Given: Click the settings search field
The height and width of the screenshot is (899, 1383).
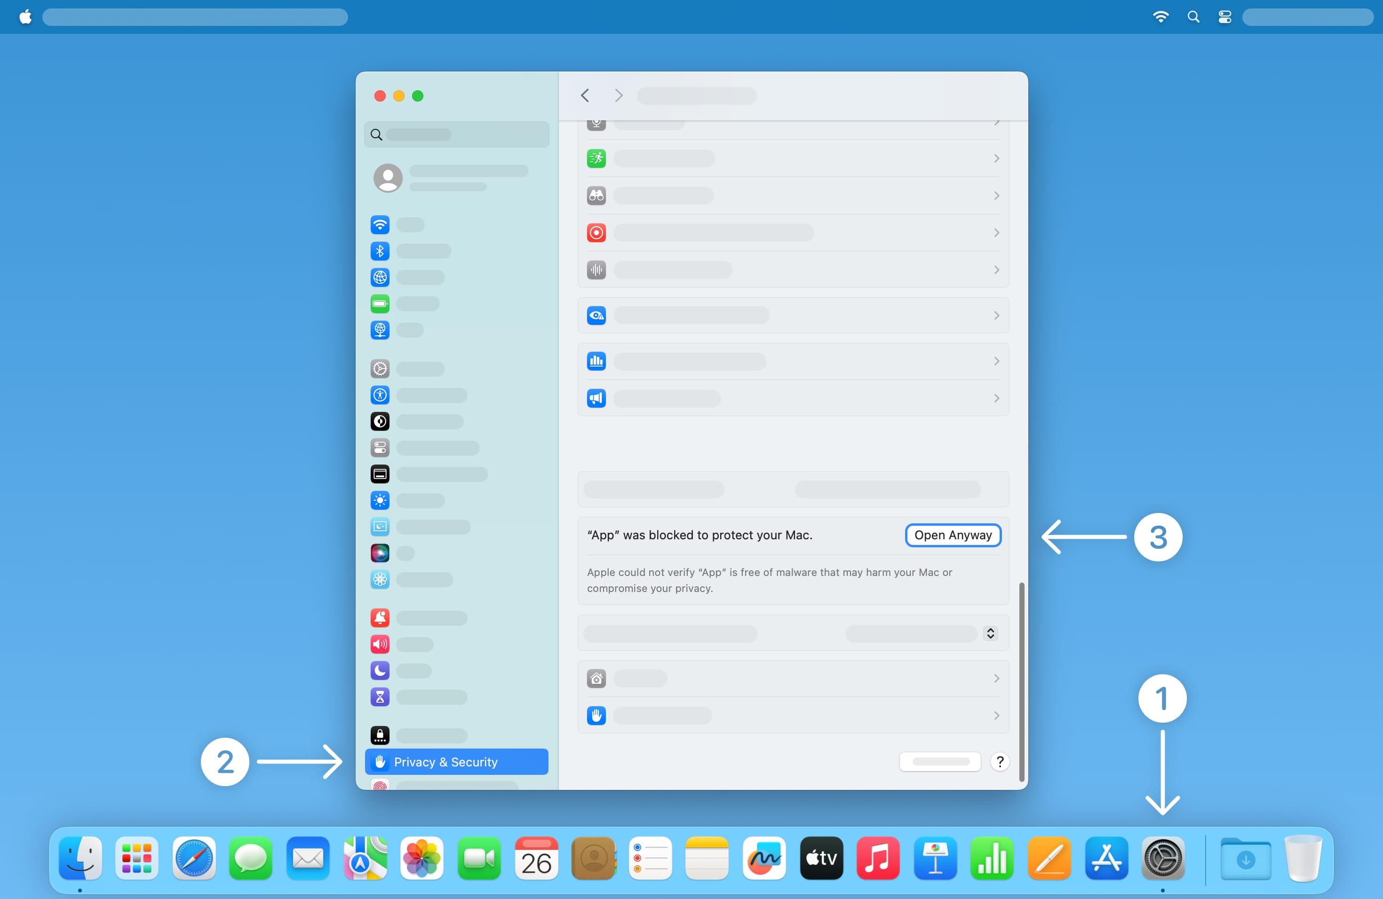Looking at the screenshot, I should pyautogui.click(x=456, y=135).
